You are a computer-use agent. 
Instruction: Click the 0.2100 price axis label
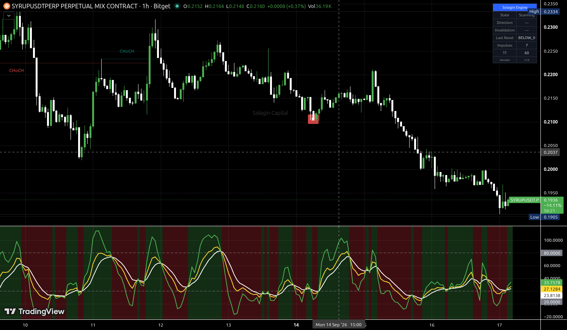click(551, 122)
